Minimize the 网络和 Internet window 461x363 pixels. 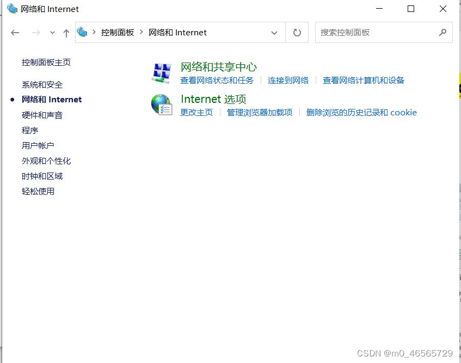pyautogui.click(x=379, y=9)
